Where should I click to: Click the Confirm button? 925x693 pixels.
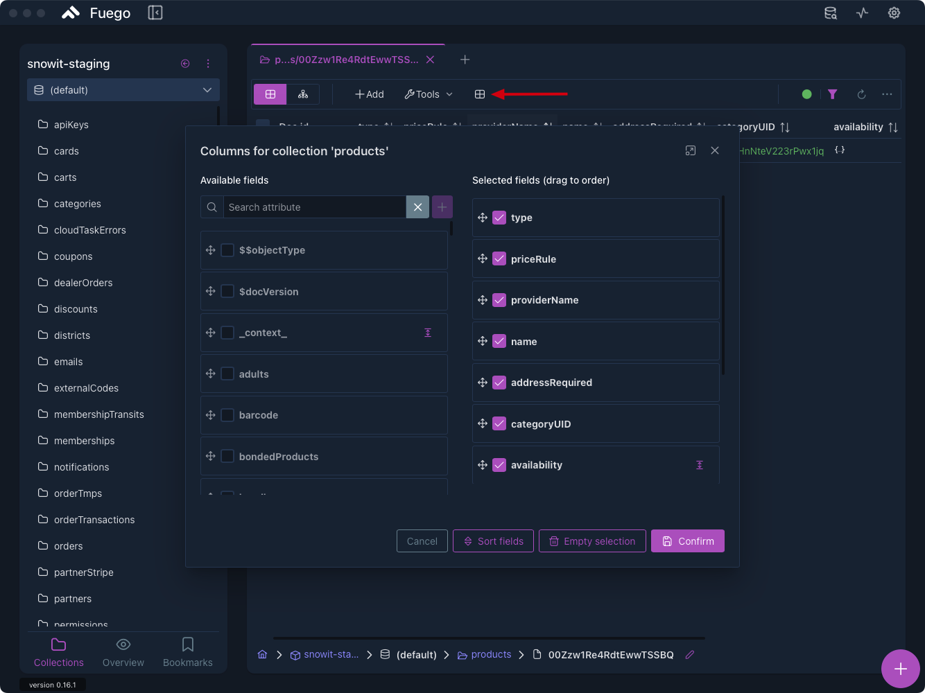[688, 541]
